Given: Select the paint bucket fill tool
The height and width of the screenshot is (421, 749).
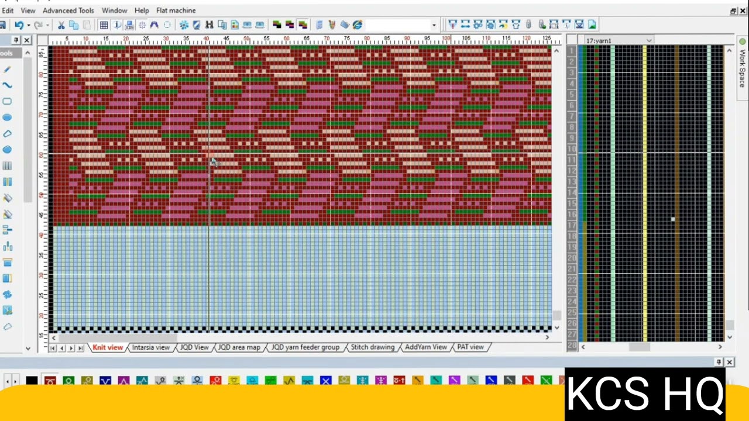Looking at the screenshot, I should [x=7, y=198].
